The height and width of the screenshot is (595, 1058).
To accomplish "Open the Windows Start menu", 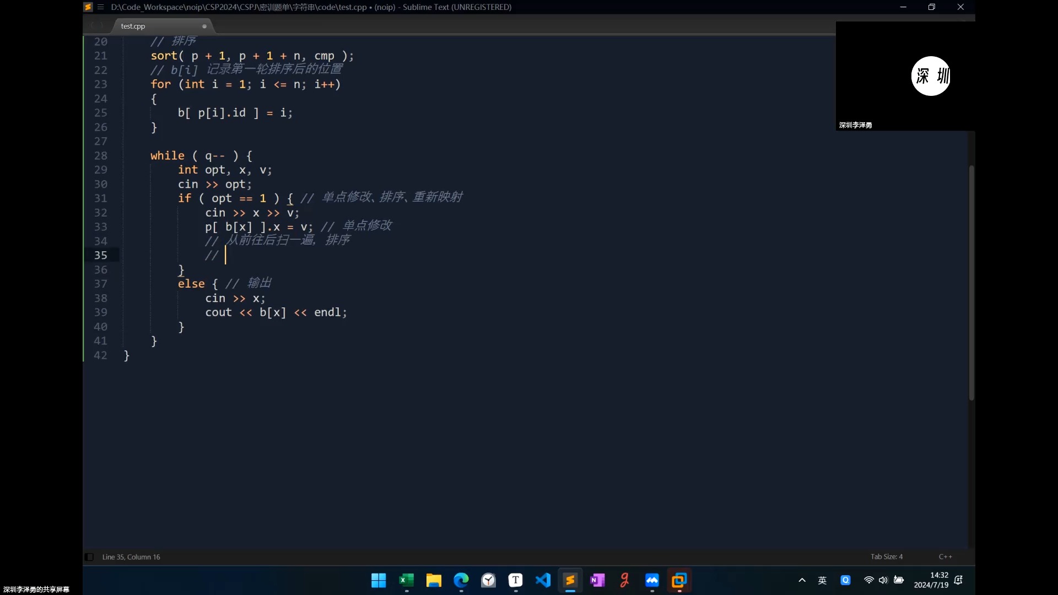I will [x=379, y=580].
